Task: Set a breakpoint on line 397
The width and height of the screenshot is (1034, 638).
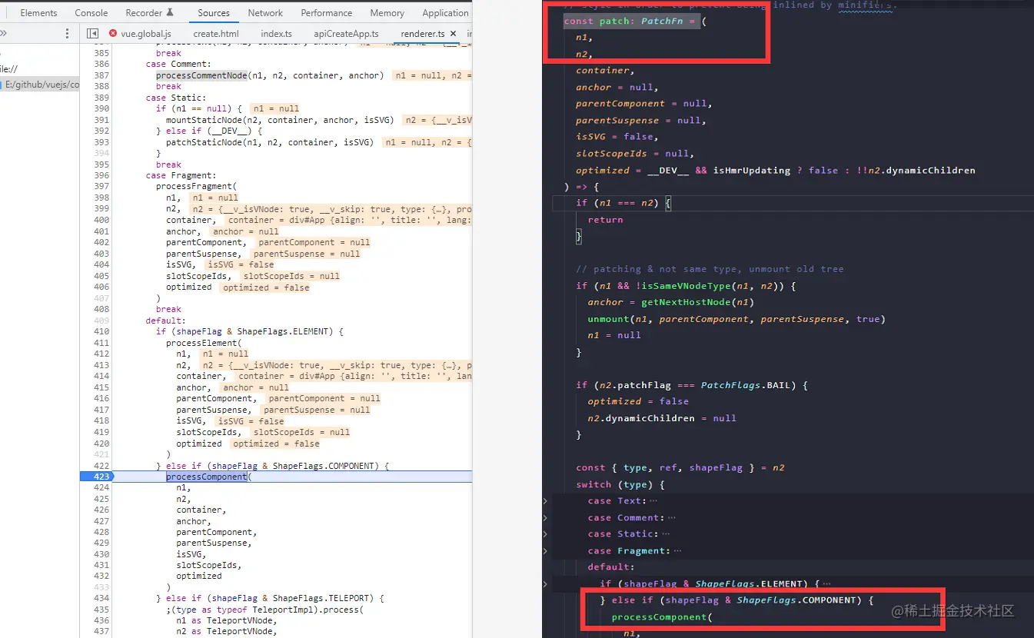Action: pyautogui.click(x=101, y=187)
